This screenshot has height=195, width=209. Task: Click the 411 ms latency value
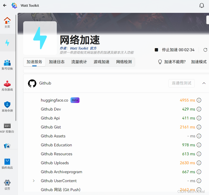click(x=189, y=118)
